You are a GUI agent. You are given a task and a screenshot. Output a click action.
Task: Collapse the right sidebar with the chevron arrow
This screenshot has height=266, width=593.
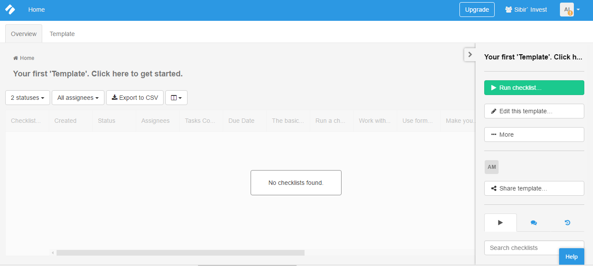(470, 54)
